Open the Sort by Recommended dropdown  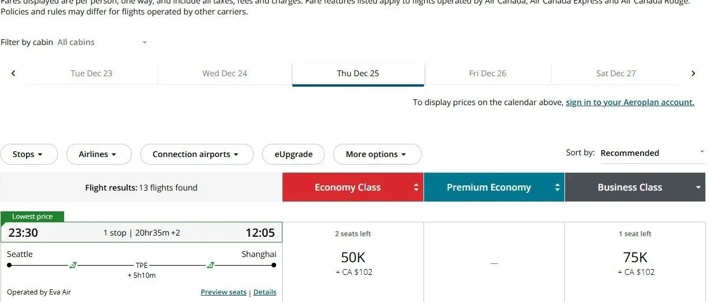tap(652, 153)
